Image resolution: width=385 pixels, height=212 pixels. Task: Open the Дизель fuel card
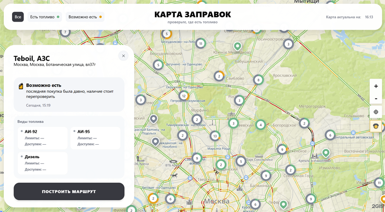(x=42, y=163)
